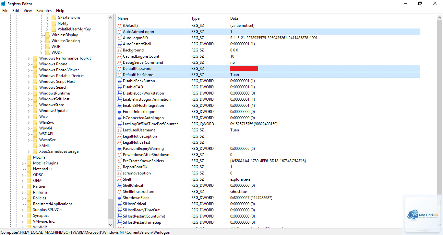The image size is (443, 235).
Task: Select the OEM key in the tree
Action: coord(37,181)
